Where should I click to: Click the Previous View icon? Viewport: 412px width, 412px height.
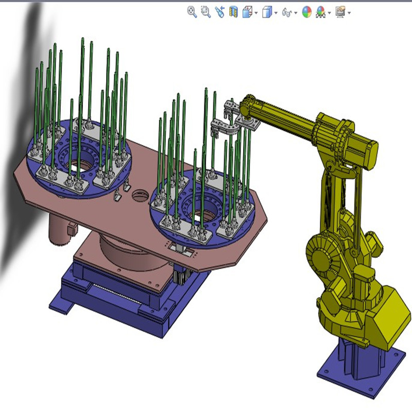point(220,12)
